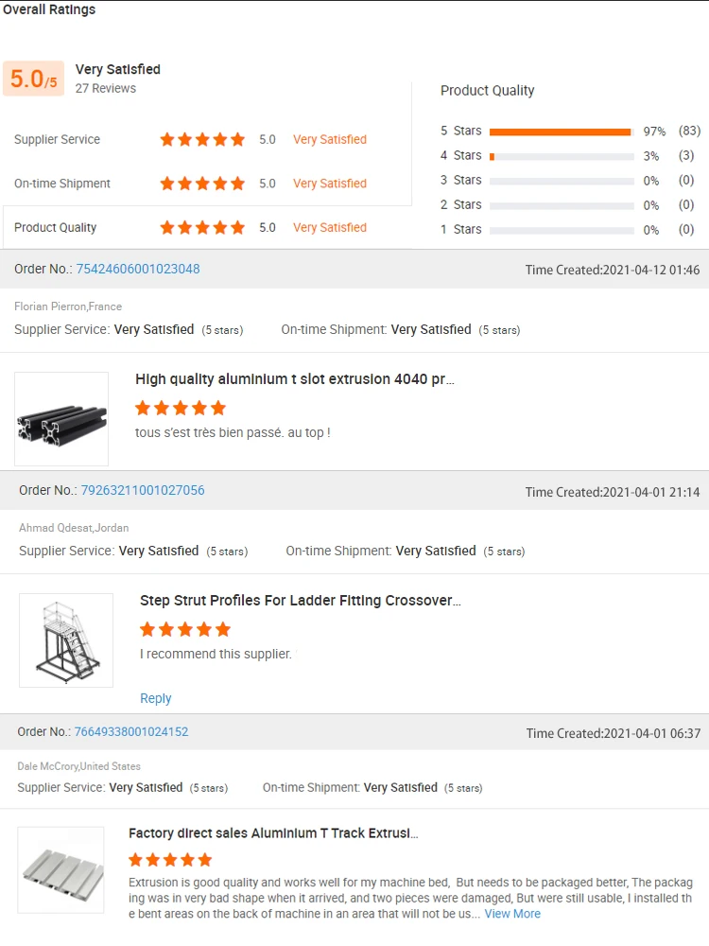Open the ladder crossover product thumbnail

pos(66,640)
